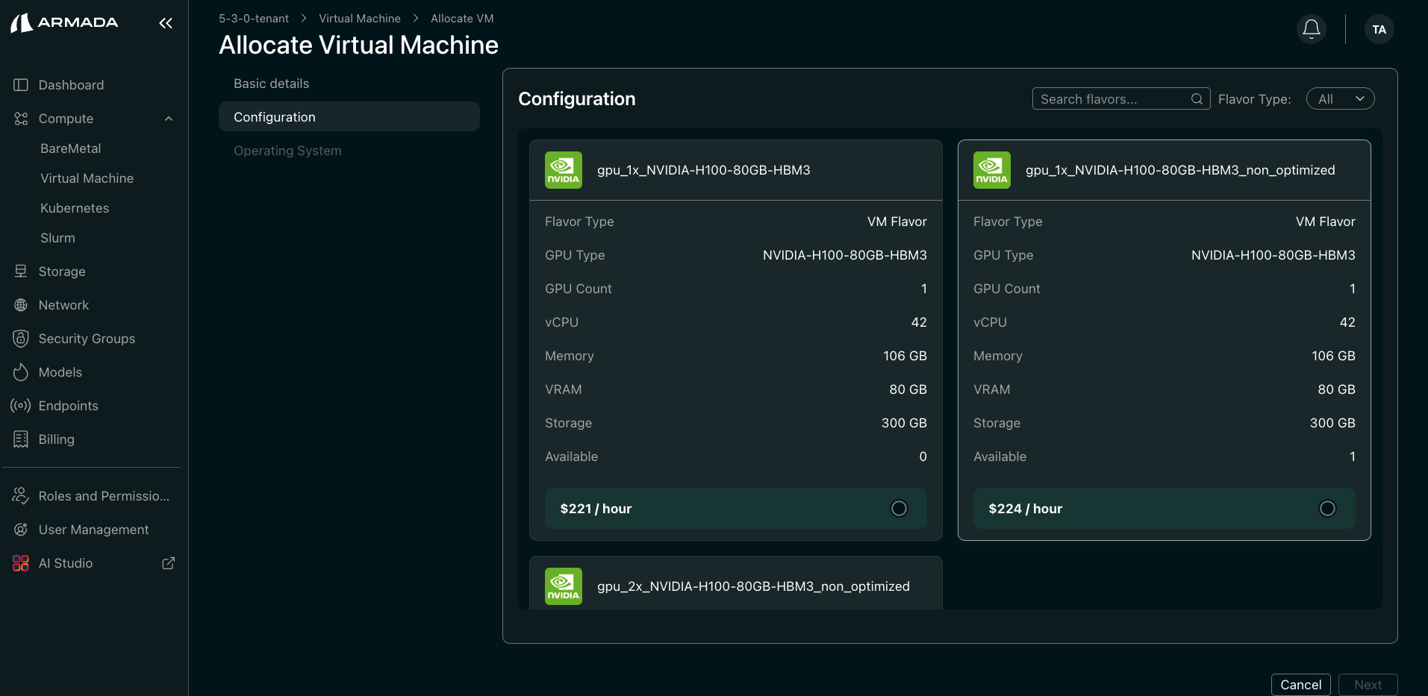The height and width of the screenshot is (696, 1428).
Task: Open the notification bell
Action: click(1311, 28)
